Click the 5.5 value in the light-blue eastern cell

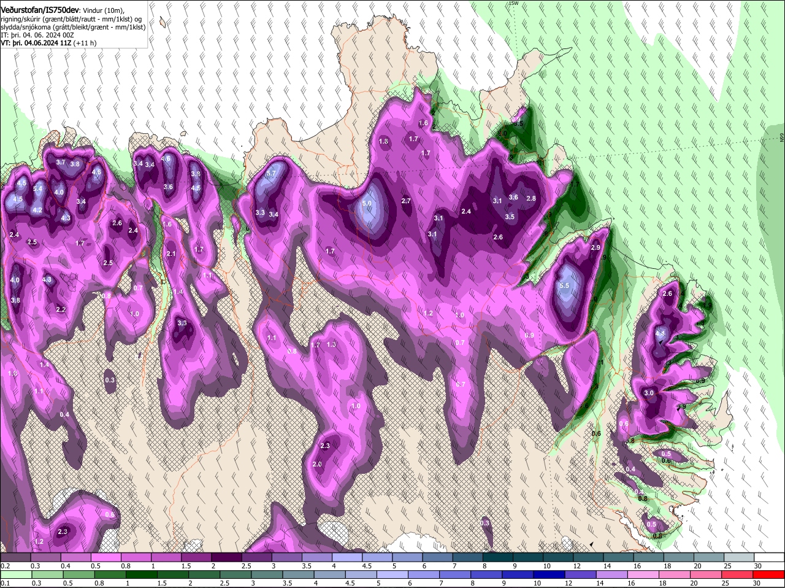click(x=565, y=286)
